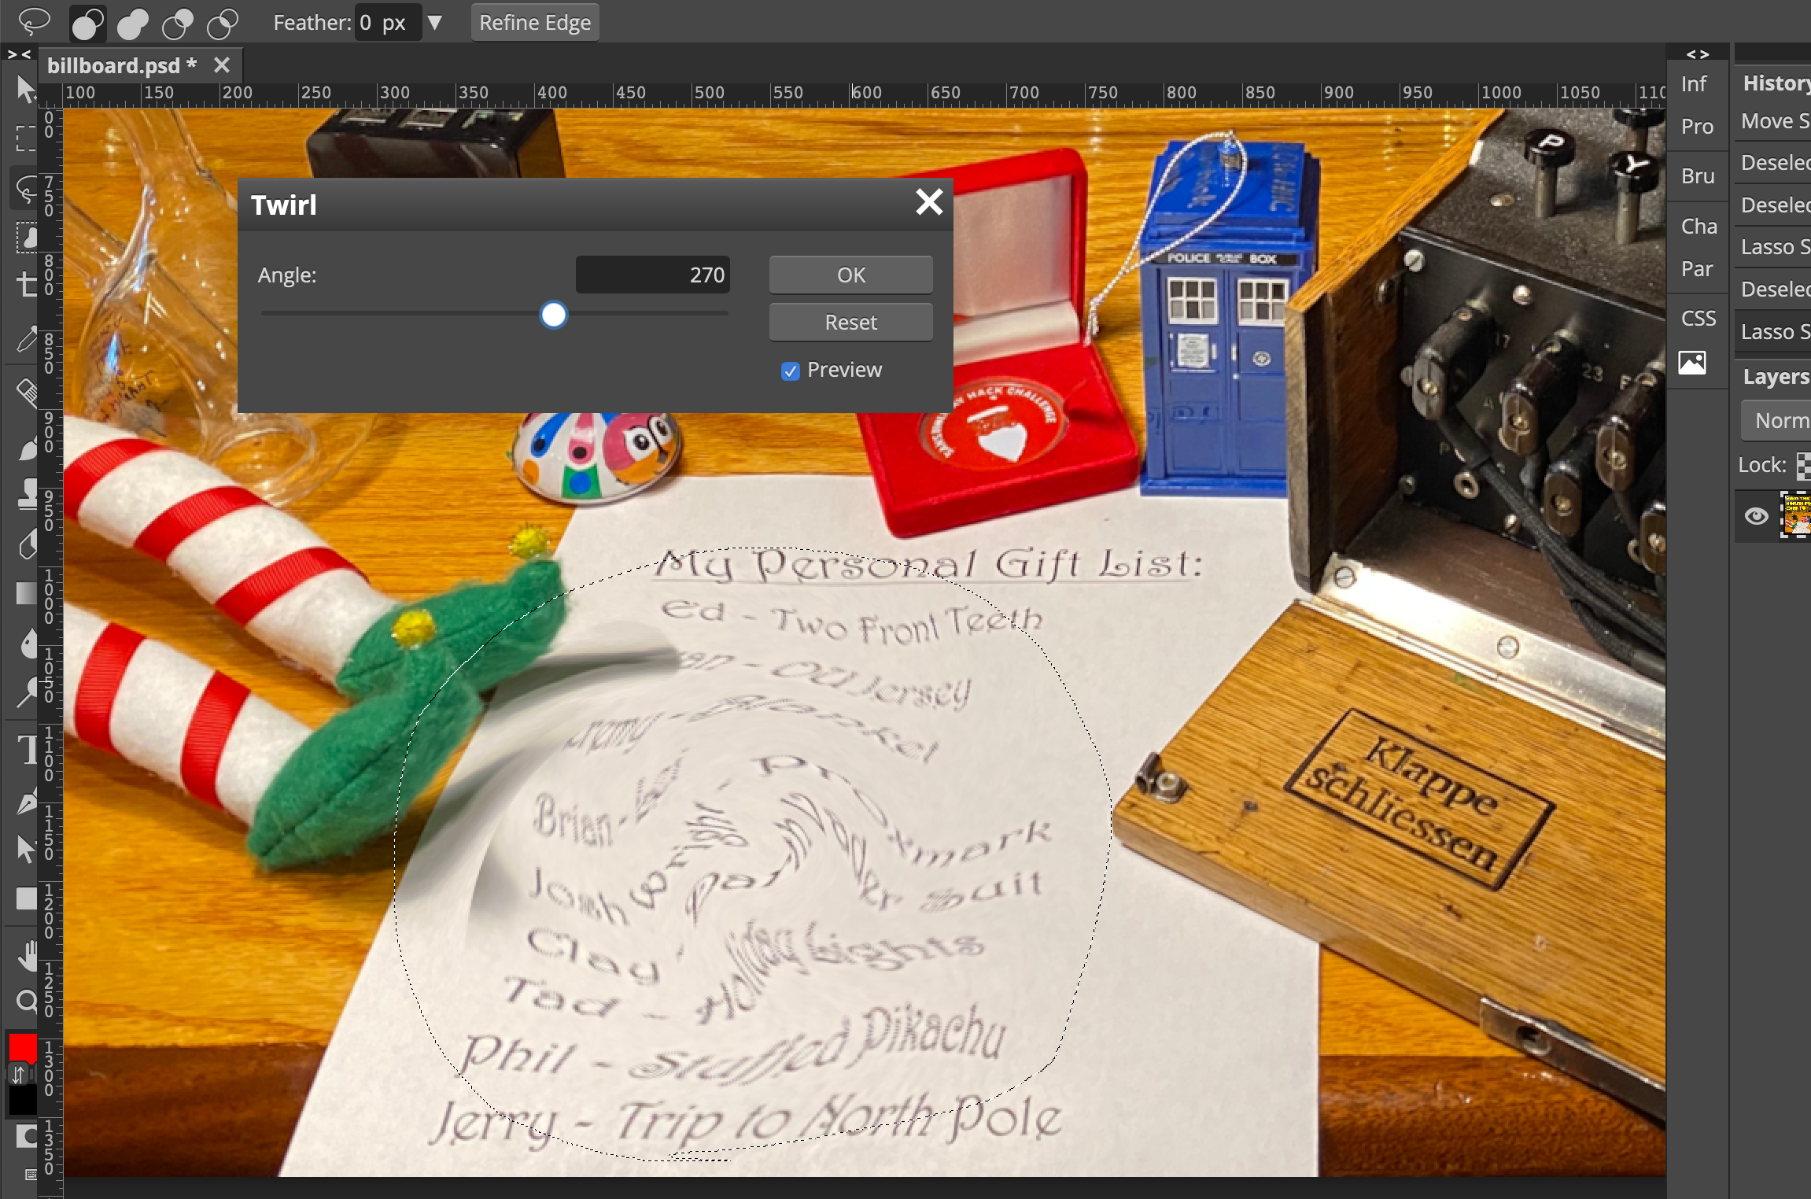The height and width of the screenshot is (1199, 1811).
Task: Uncheck the Preview checkbox in Twirl dialog
Action: tap(790, 371)
